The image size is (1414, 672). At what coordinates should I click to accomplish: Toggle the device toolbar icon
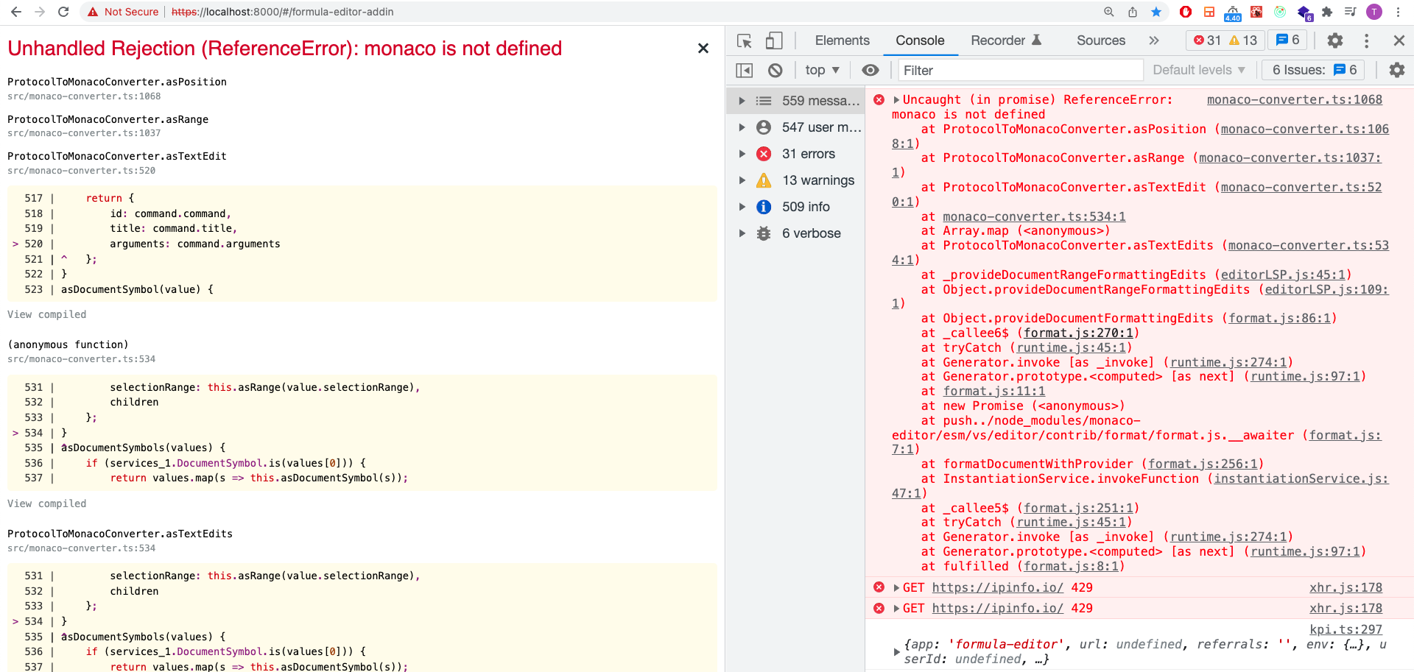tap(773, 41)
